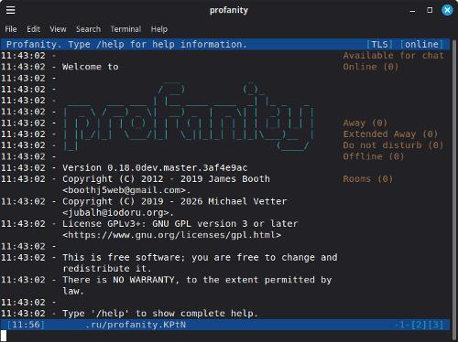Minimize the profanity window
Screen dimensions: 458x342
[412, 11]
